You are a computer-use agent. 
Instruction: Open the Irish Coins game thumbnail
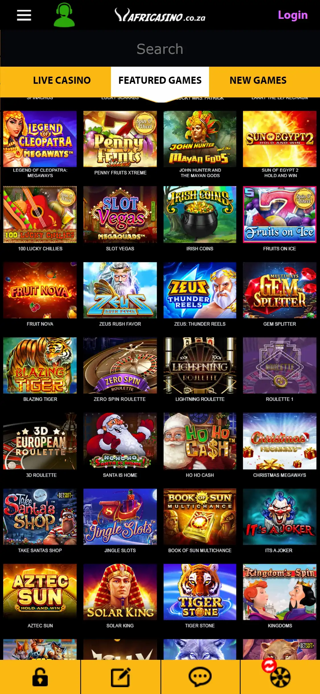pyautogui.click(x=200, y=215)
